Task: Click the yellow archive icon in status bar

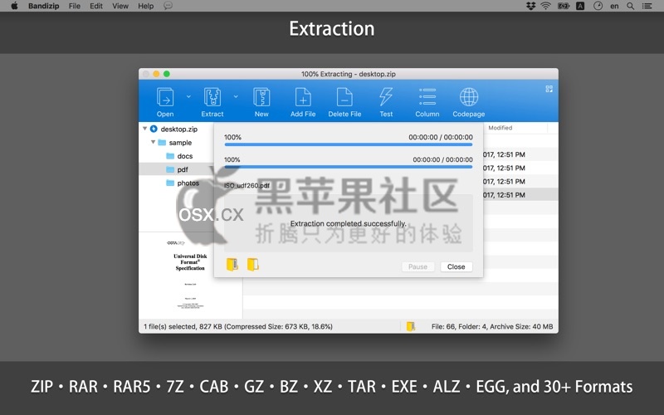Action: point(411,326)
